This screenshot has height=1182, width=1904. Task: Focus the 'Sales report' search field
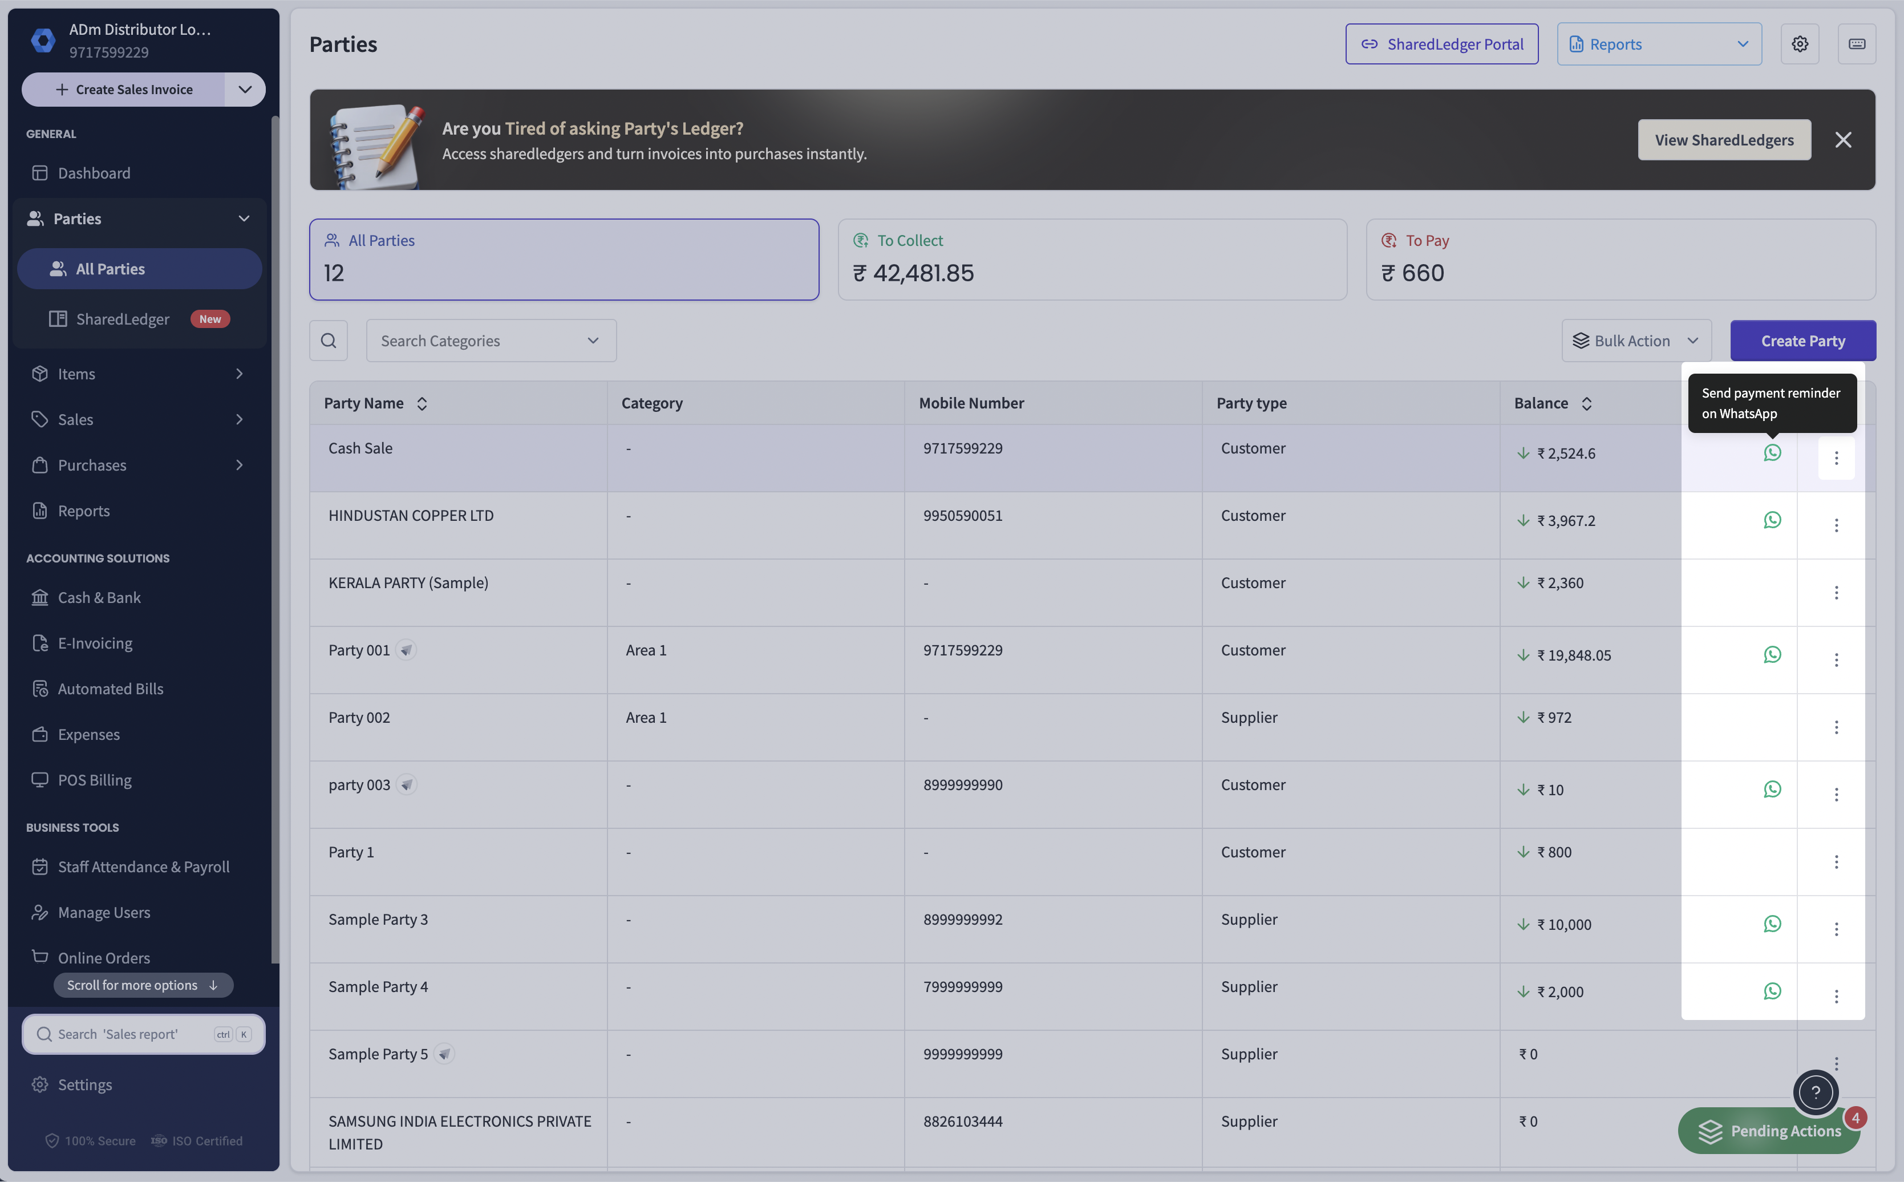click(x=143, y=1034)
